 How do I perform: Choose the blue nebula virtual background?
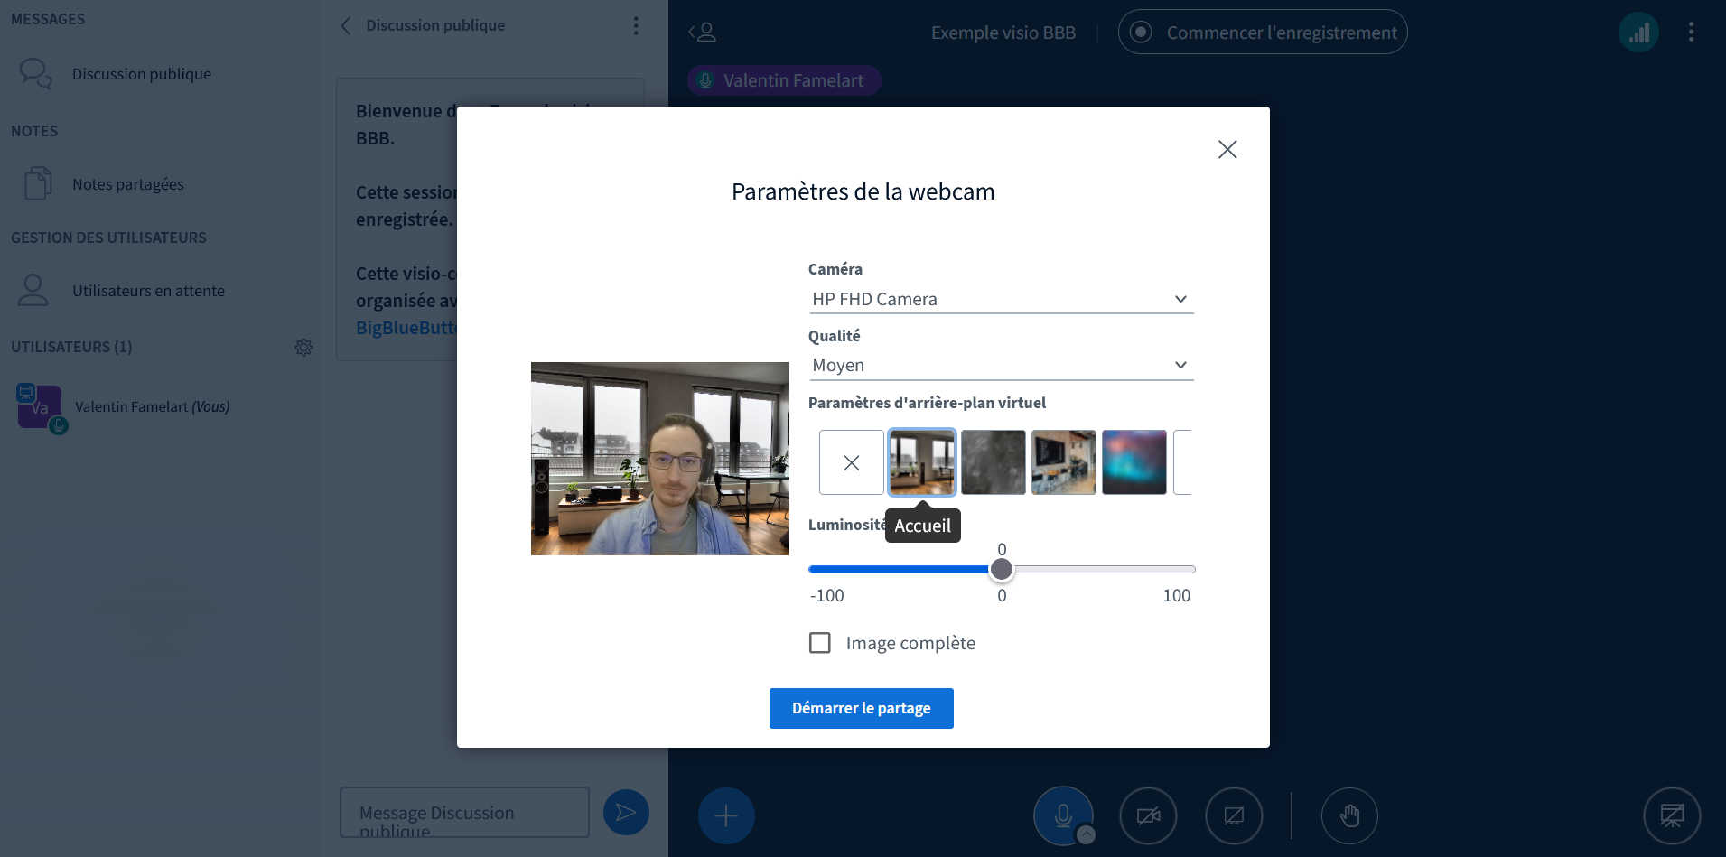click(1134, 462)
